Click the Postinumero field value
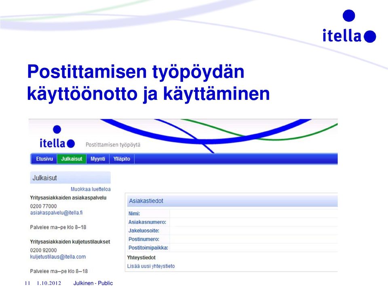The height and width of the screenshot is (286, 388). click(254, 239)
